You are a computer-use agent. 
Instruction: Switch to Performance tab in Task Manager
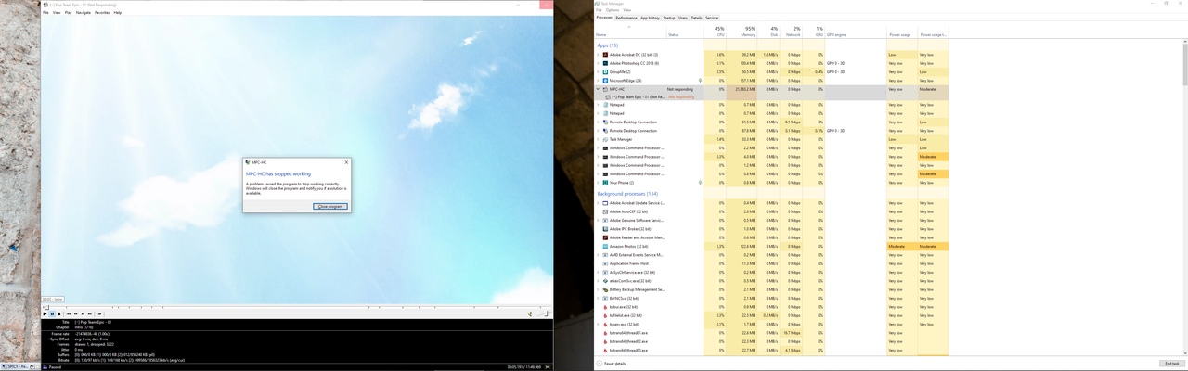pos(626,18)
